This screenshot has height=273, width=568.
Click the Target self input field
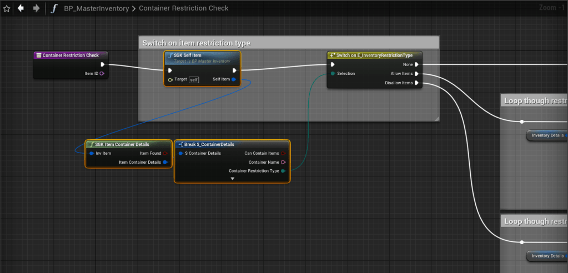coord(194,80)
